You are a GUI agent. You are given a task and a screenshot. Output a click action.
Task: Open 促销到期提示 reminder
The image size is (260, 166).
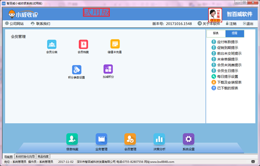click(x=224, y=48)
